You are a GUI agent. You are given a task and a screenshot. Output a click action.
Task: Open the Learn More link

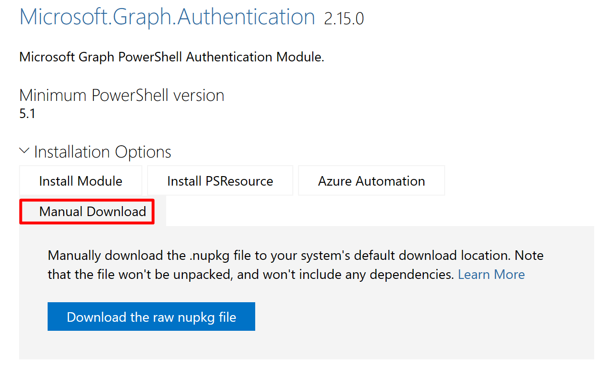point(491,274)
